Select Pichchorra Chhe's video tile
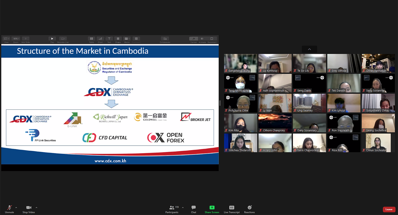 tap(240, 103)
